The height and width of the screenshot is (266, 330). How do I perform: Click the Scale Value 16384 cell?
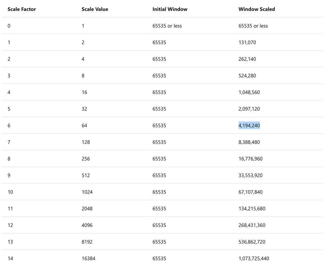(x=88, y=258)
